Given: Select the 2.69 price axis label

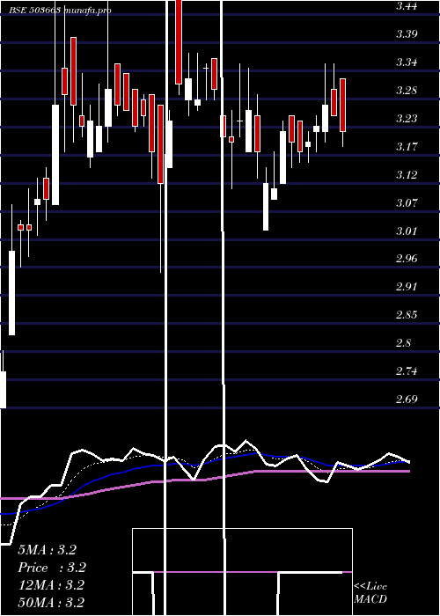Looking at the screenshot, I should pos(407,400).
